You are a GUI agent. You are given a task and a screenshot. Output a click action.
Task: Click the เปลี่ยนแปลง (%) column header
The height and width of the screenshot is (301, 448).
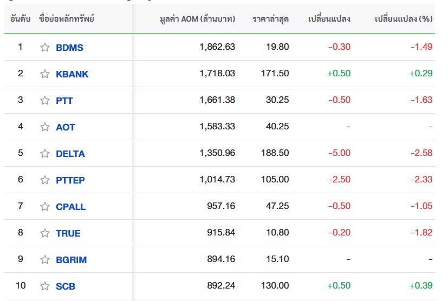(404, 19)
